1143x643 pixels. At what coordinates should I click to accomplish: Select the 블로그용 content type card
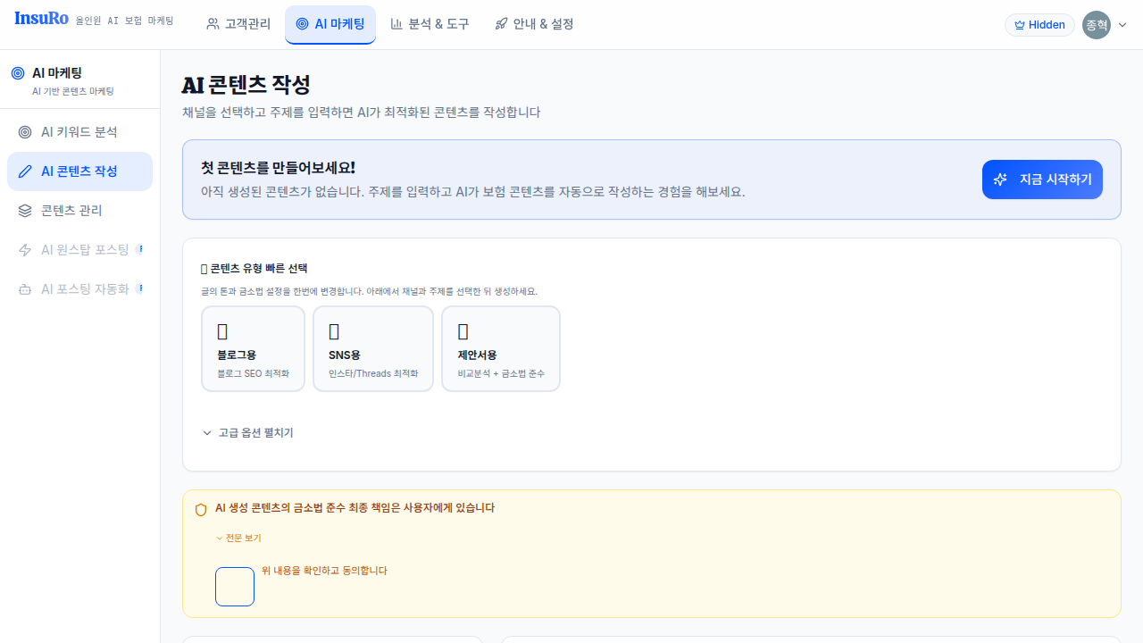pos(254,349)
